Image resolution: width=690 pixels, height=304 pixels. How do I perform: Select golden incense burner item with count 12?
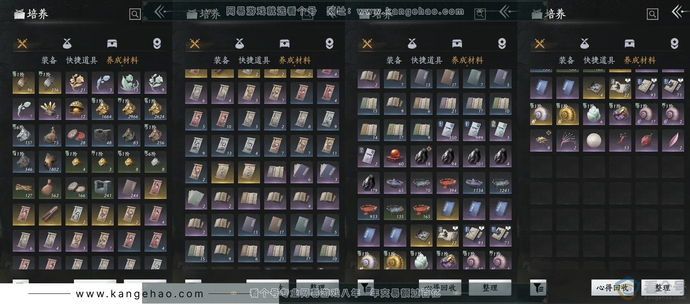click(x=77, y=109)
